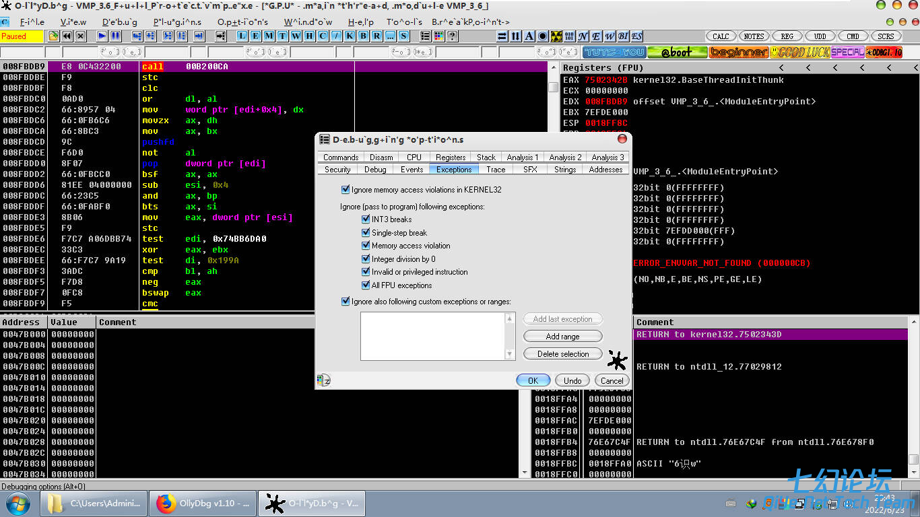
Task: Open Firefox OllyDbg v1.10 taskbar item
Action: 203,503
